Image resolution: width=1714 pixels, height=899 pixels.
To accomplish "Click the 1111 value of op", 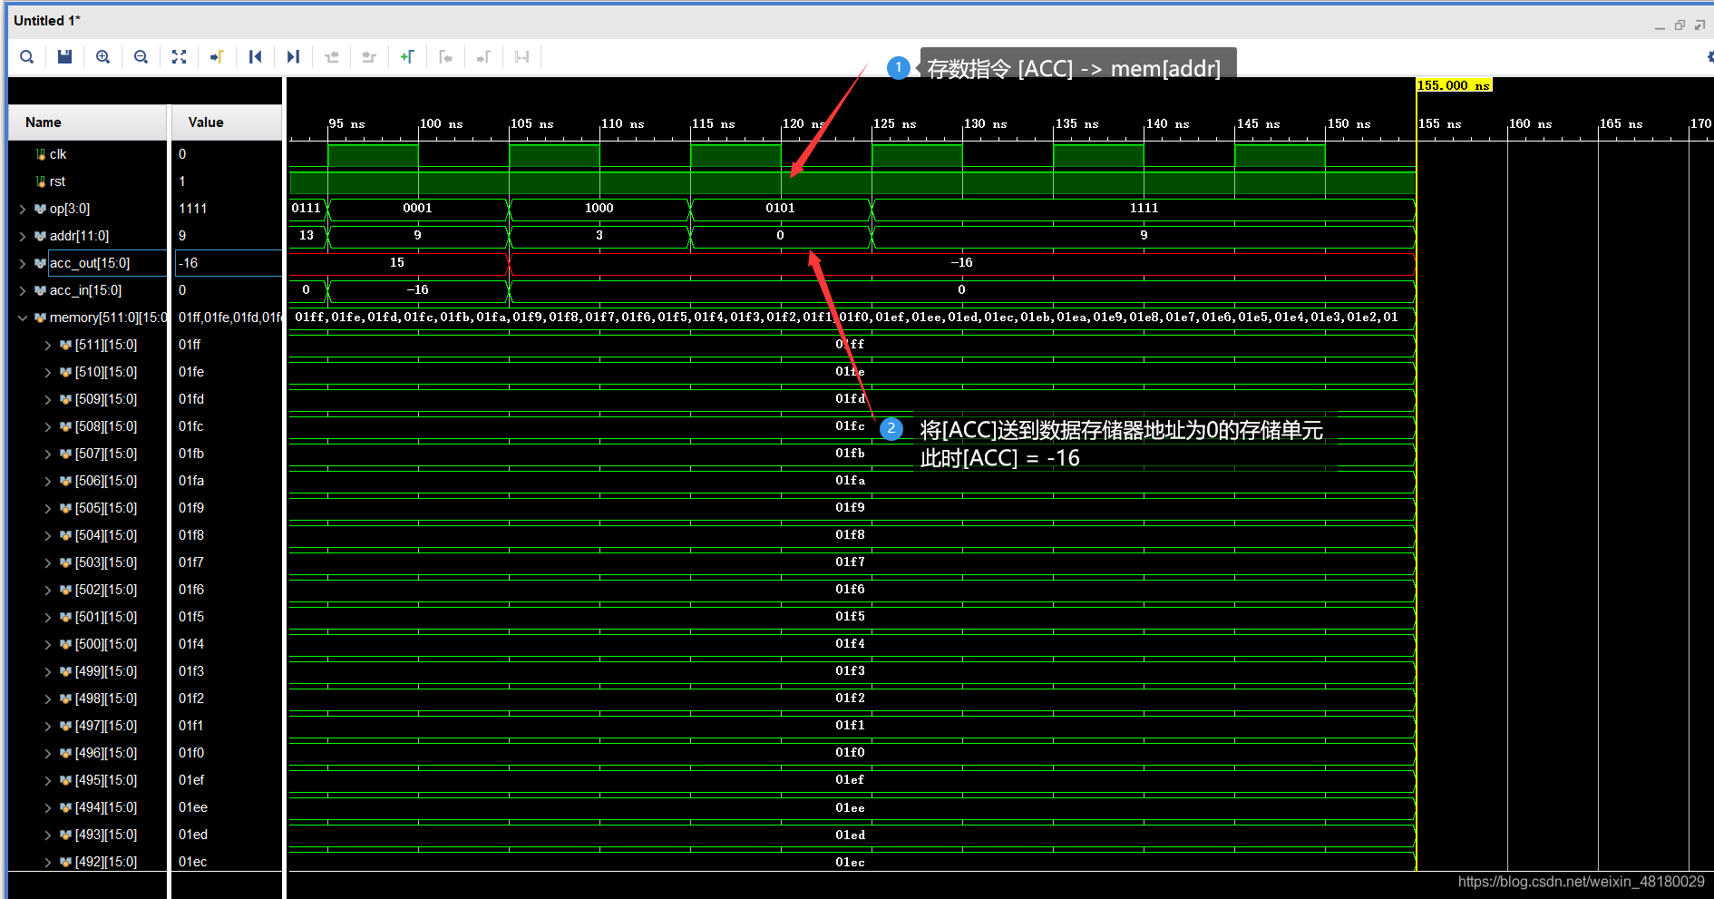I will 193,209.
